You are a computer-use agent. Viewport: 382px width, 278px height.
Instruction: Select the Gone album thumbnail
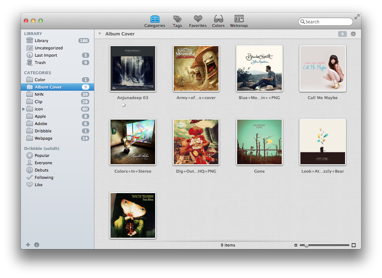coord(259,142)
